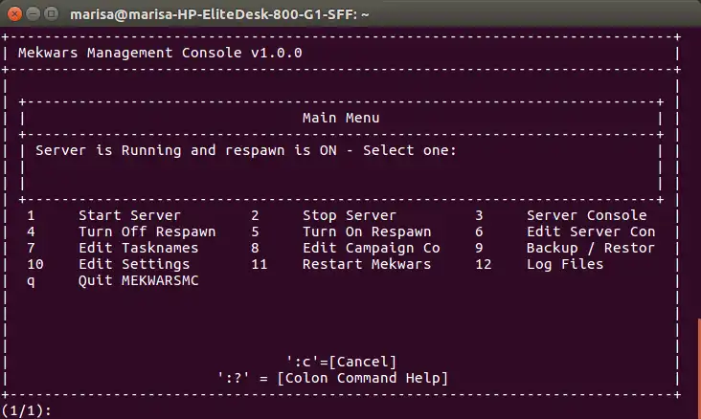The width and height of the screenshot is (701, 419).
Task: Click the ':c'=[Cancel] text
Action: [x=341, y=361]
